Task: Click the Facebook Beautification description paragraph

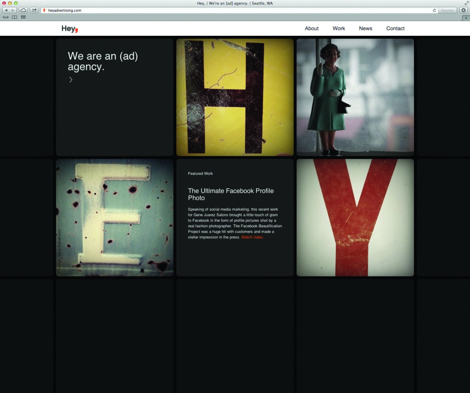Action: point(235,223)
